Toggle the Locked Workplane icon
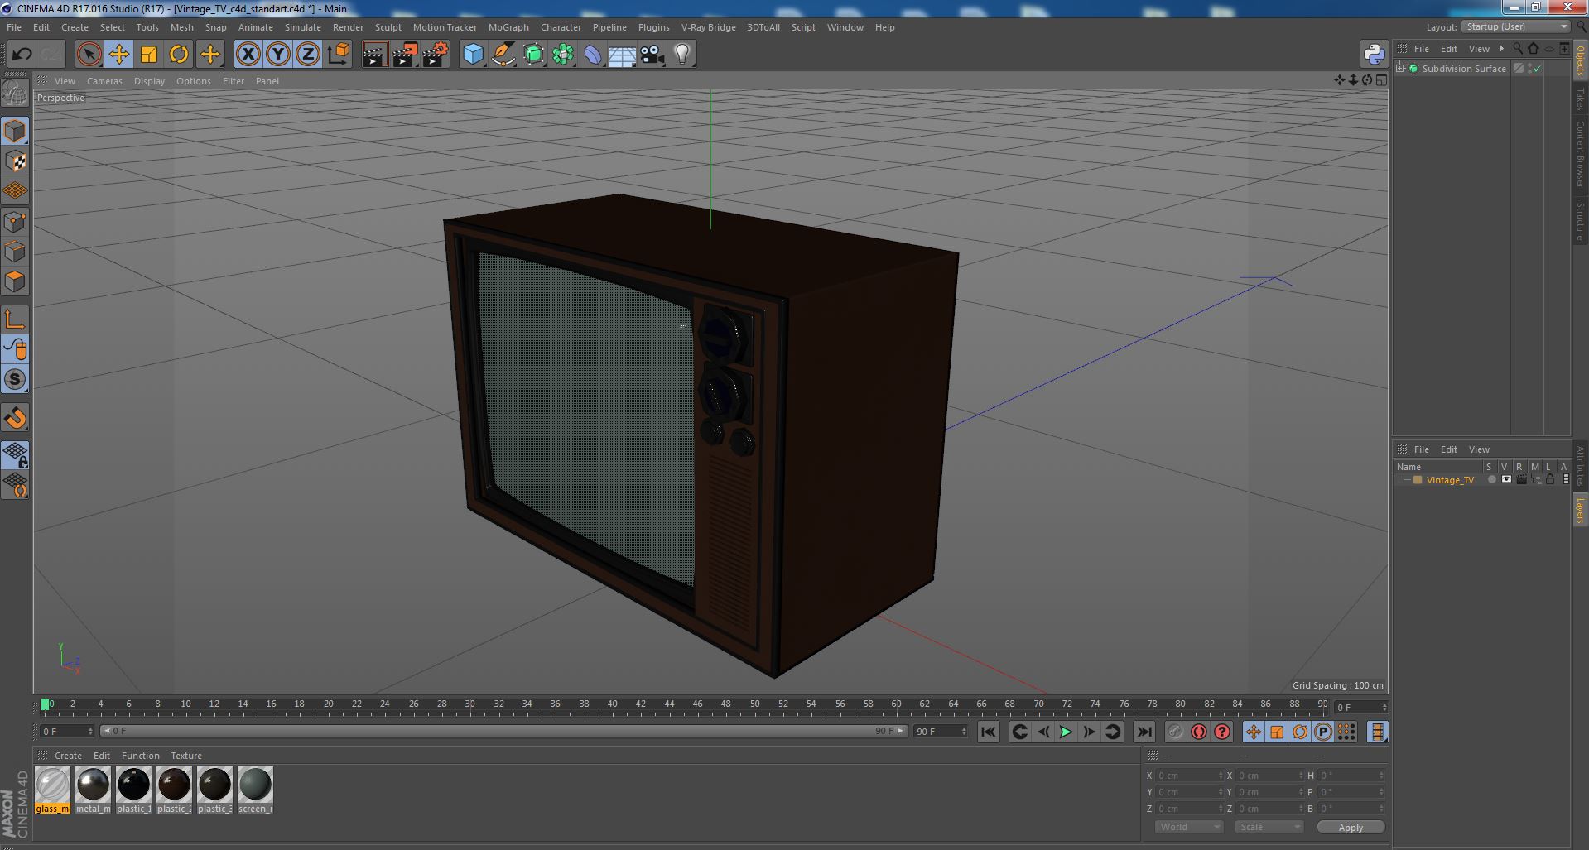Viewport: 1589px width, 850px height. click(x=15, y=454)
